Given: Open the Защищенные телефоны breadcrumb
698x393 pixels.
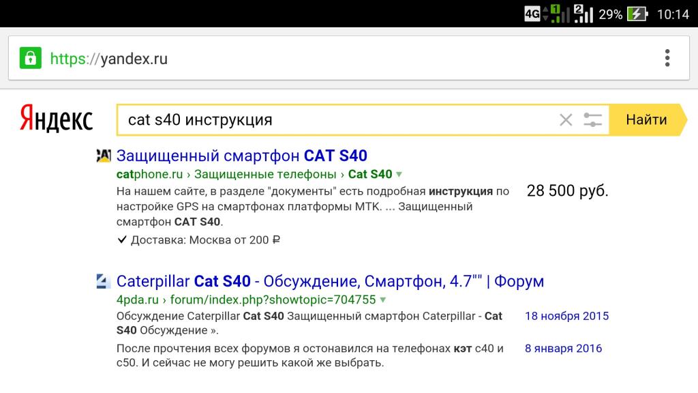Looking at the screenshot, I should click(265, 174).
